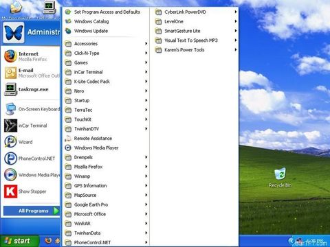Click the system tray expand chevron

coord(291,241)
